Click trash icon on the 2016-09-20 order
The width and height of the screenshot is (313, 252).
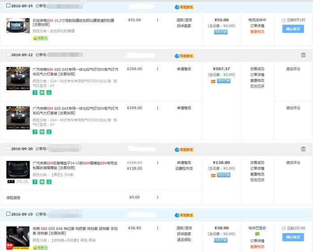[x=304, y=149]
